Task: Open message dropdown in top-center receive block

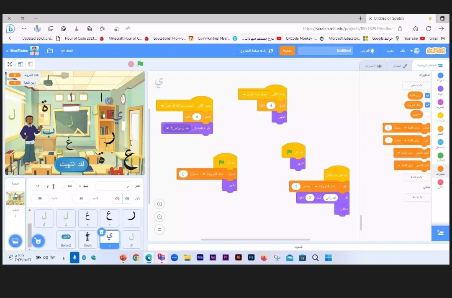Action: pos(255,94)
